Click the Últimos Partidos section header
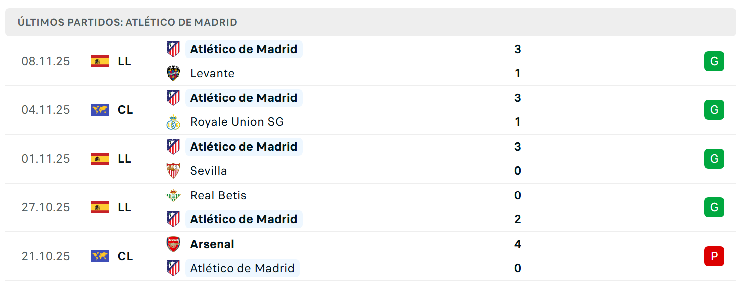 click(128, 22)
